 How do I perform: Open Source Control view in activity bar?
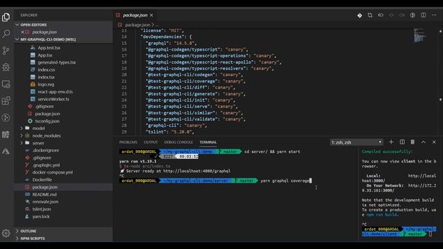pyautogui.click(x=6, y=50)
